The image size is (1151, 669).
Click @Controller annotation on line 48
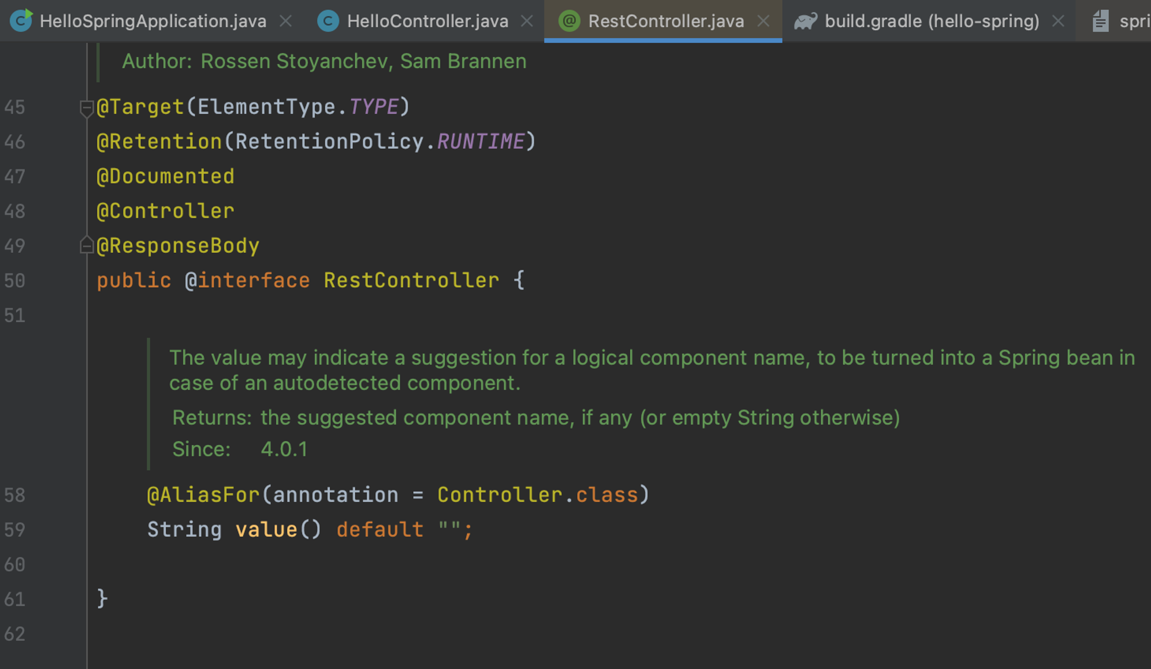[165, 211]
